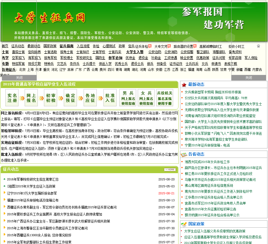Image resolution: width=268 pixels, height=244 pixels.
Task: Open 高薪诚聘临时工 link
Action: click(211, 46)
